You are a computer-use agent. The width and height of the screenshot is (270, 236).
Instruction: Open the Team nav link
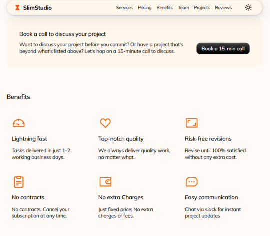pyautogui.click(x=183, y=8)
